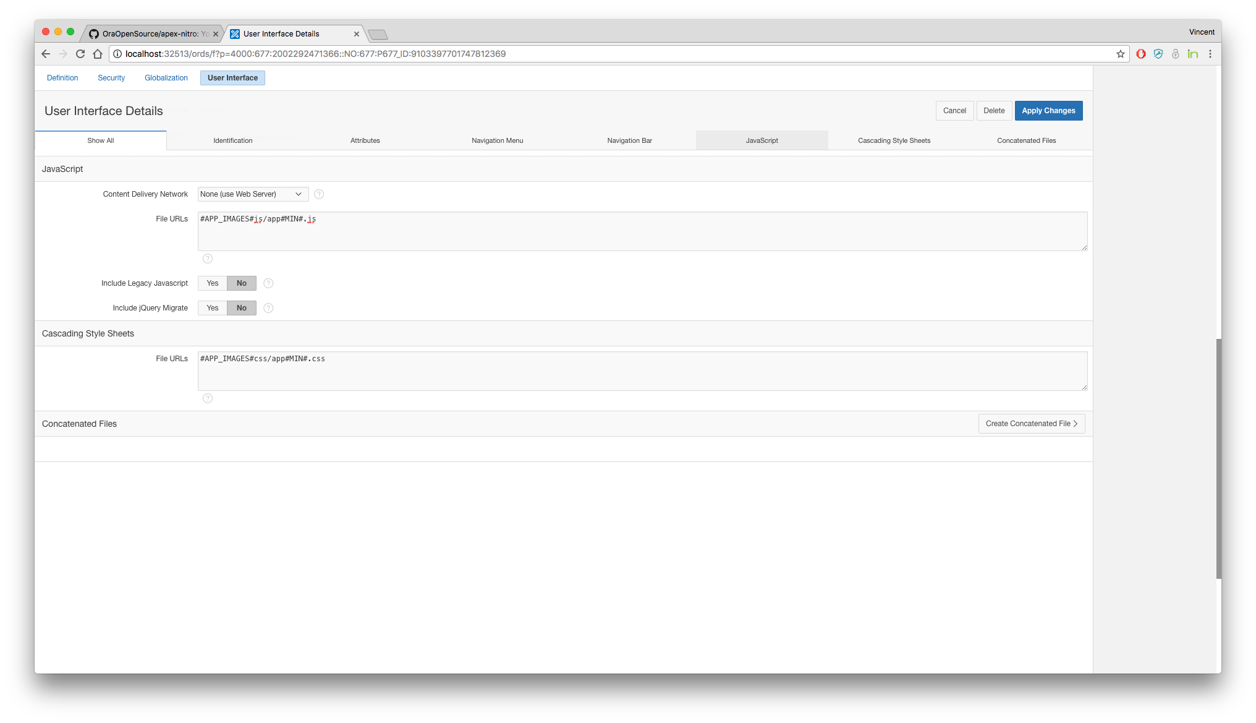Set Include jQuery Migrate to Yes
Screen dimensions: 1256x723
tap(213, 308)
